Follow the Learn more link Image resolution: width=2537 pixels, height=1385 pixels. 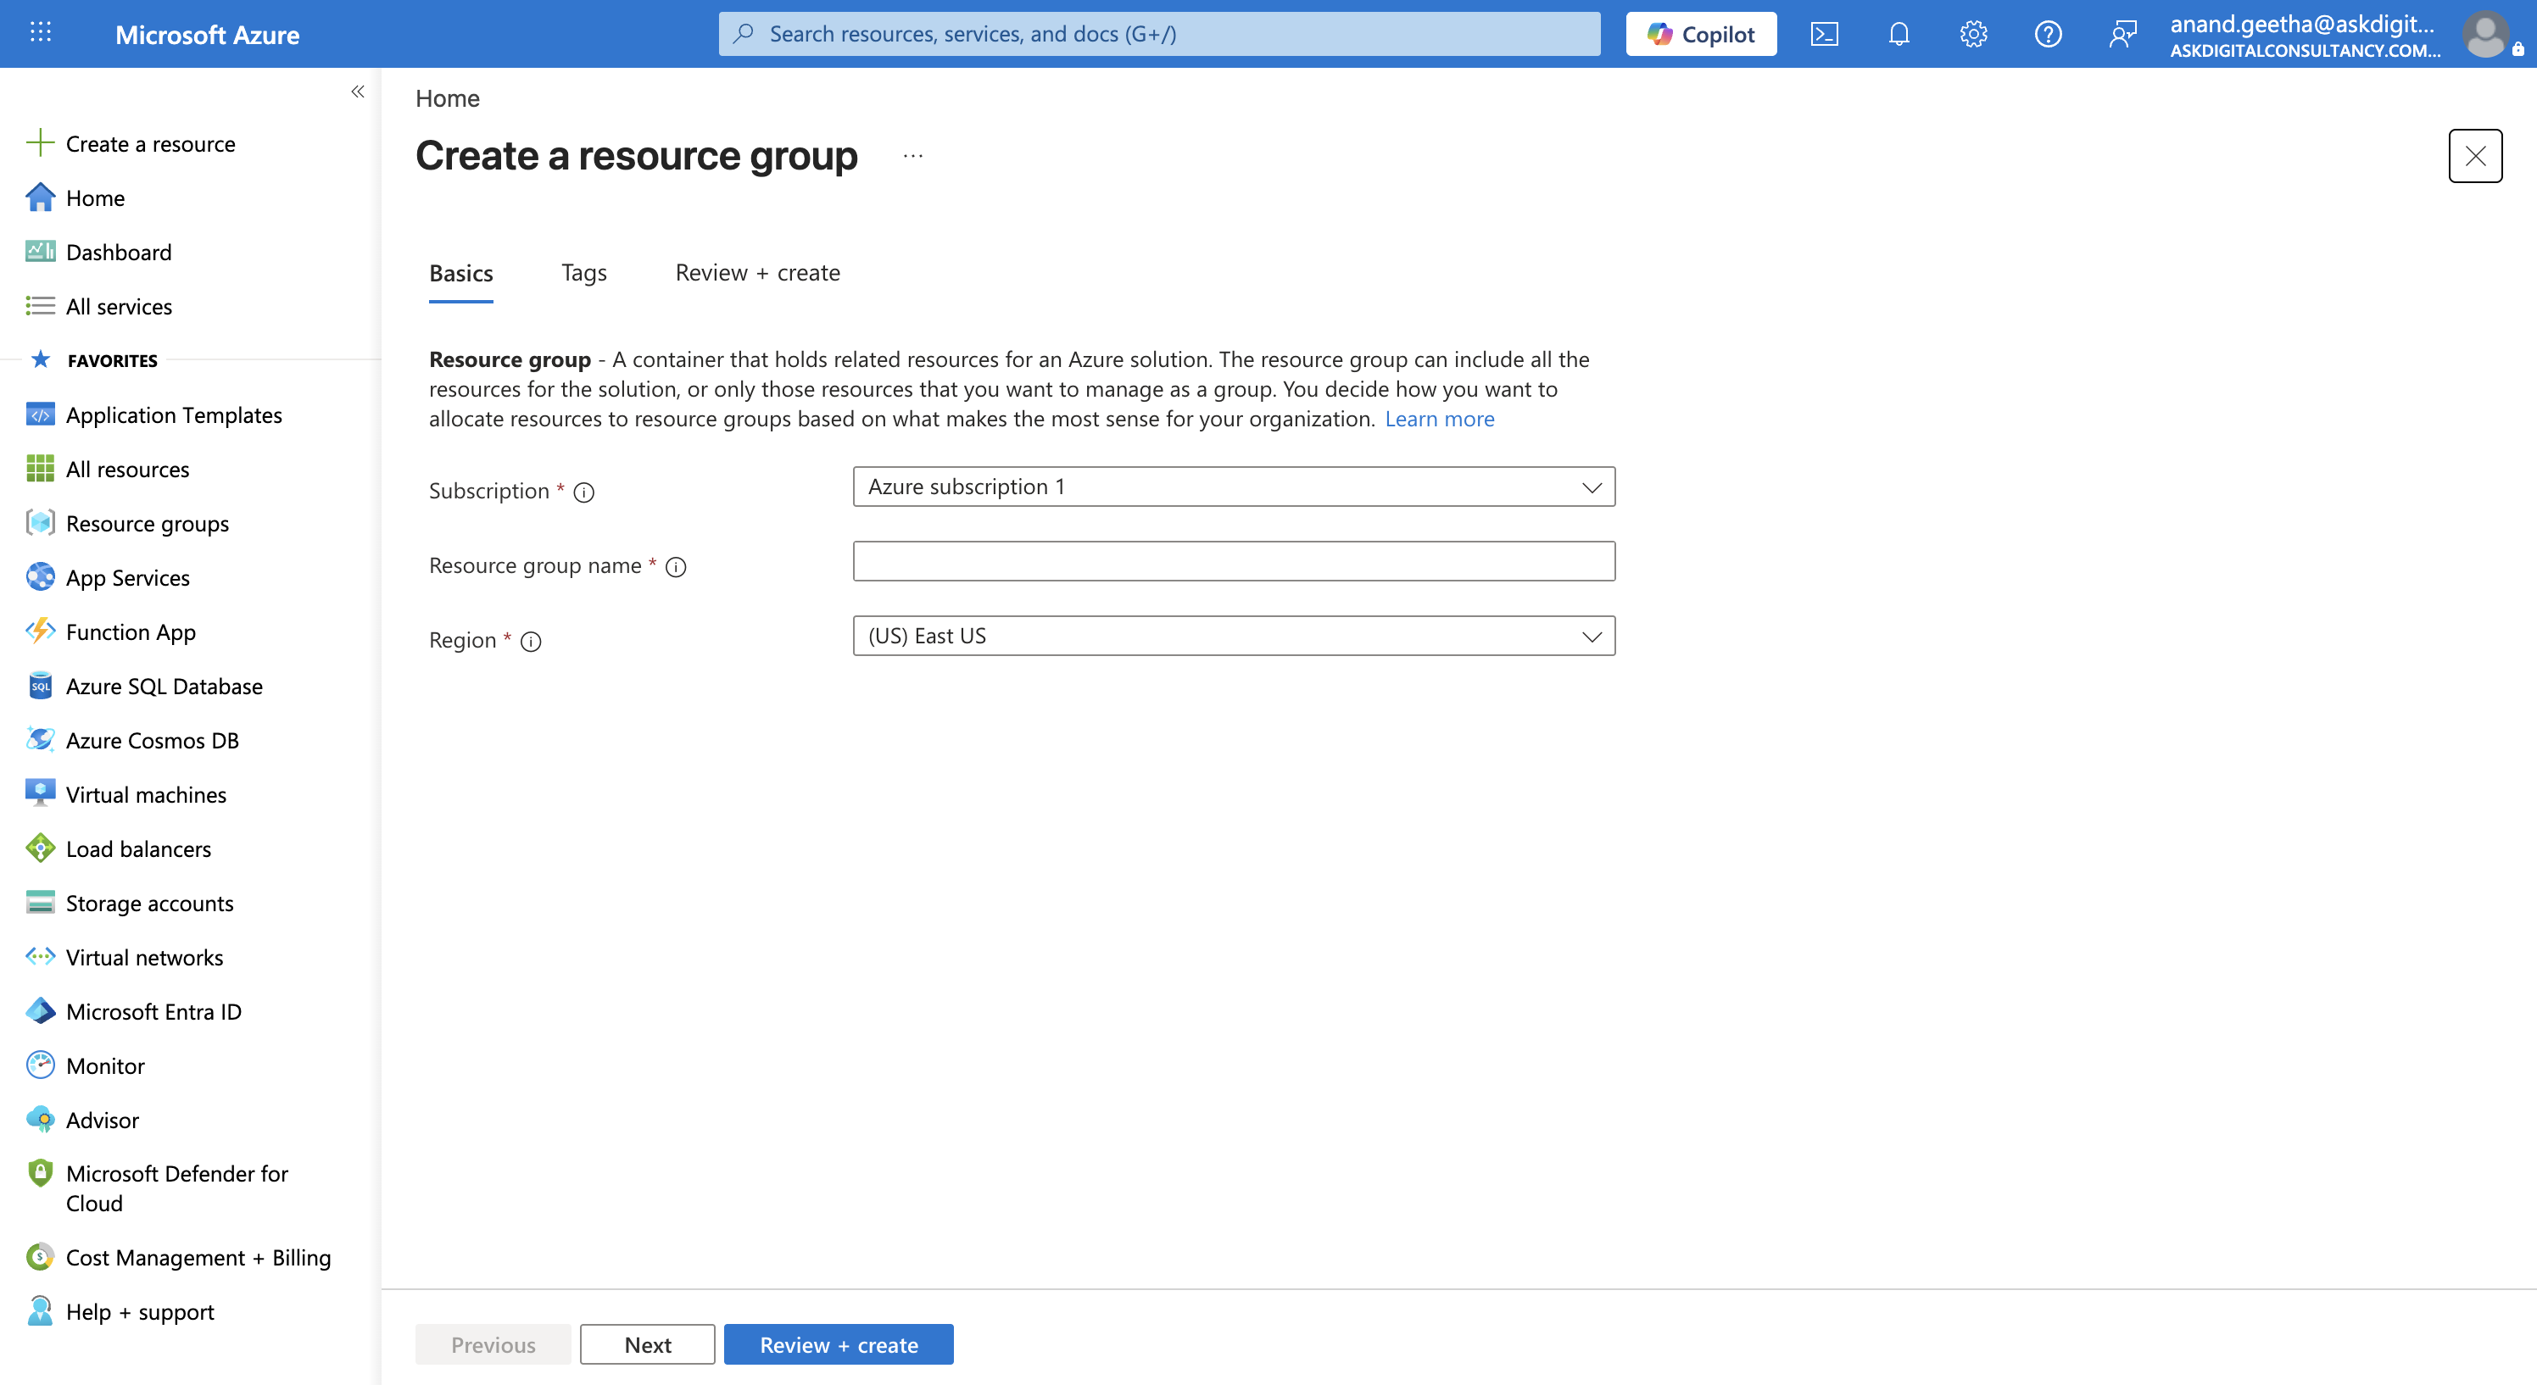click(1439, 420)
